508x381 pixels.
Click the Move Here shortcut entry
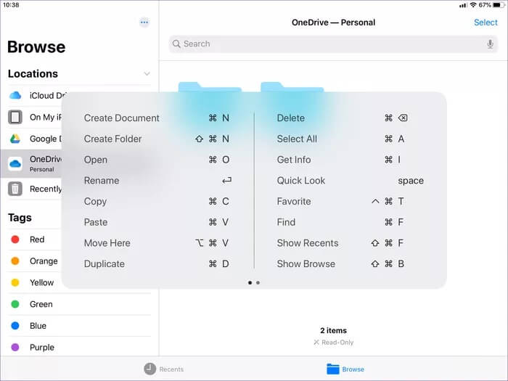tap(157, 243)
